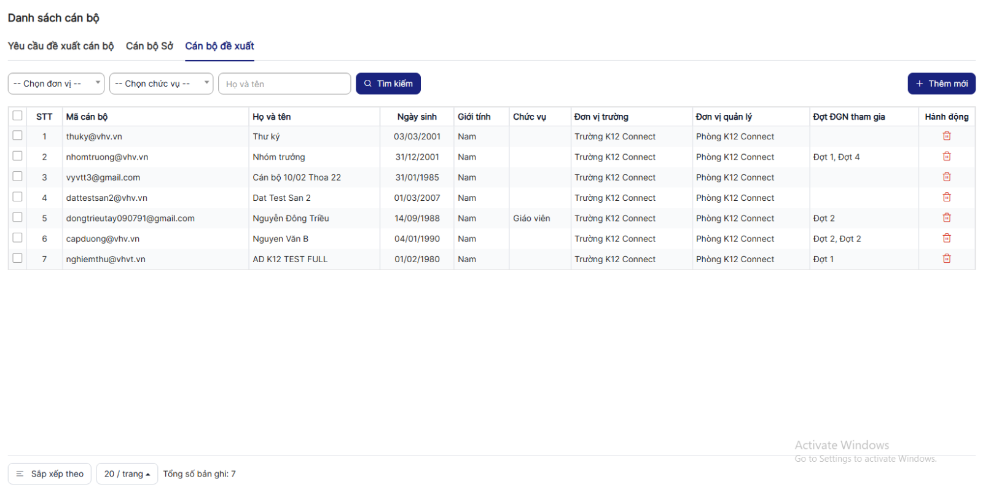Delete the thuky@vhv.vn row using trash icon
The height and width of the screenshot is (490, 983).
click(x=946, y=136)
